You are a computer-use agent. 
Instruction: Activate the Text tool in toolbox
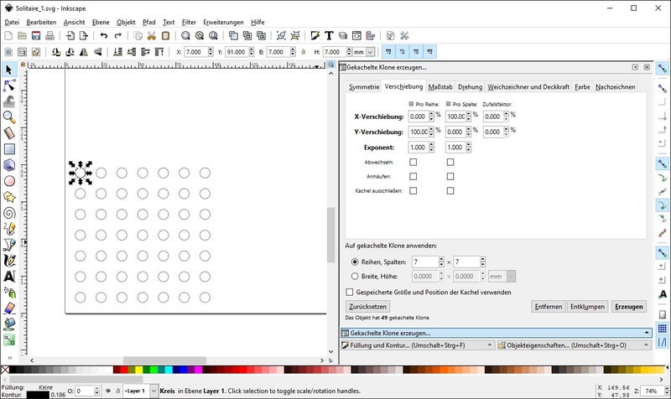(x=9, y=276)
